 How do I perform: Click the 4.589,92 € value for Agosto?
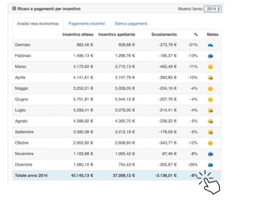pyautogui.click(x=83, y=121)
